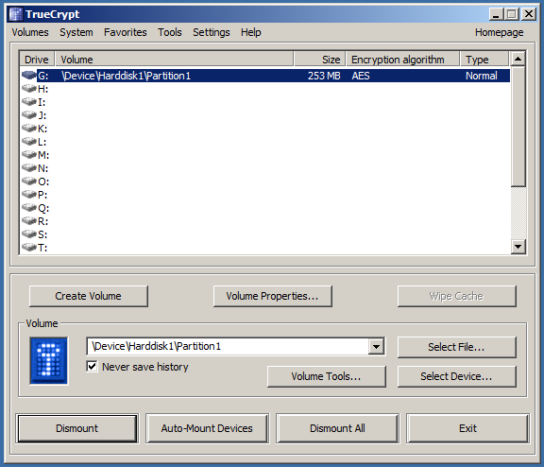Sort by the Size column header
The height and width of the screenshot is (467, 544).
[x=319, y=60]
